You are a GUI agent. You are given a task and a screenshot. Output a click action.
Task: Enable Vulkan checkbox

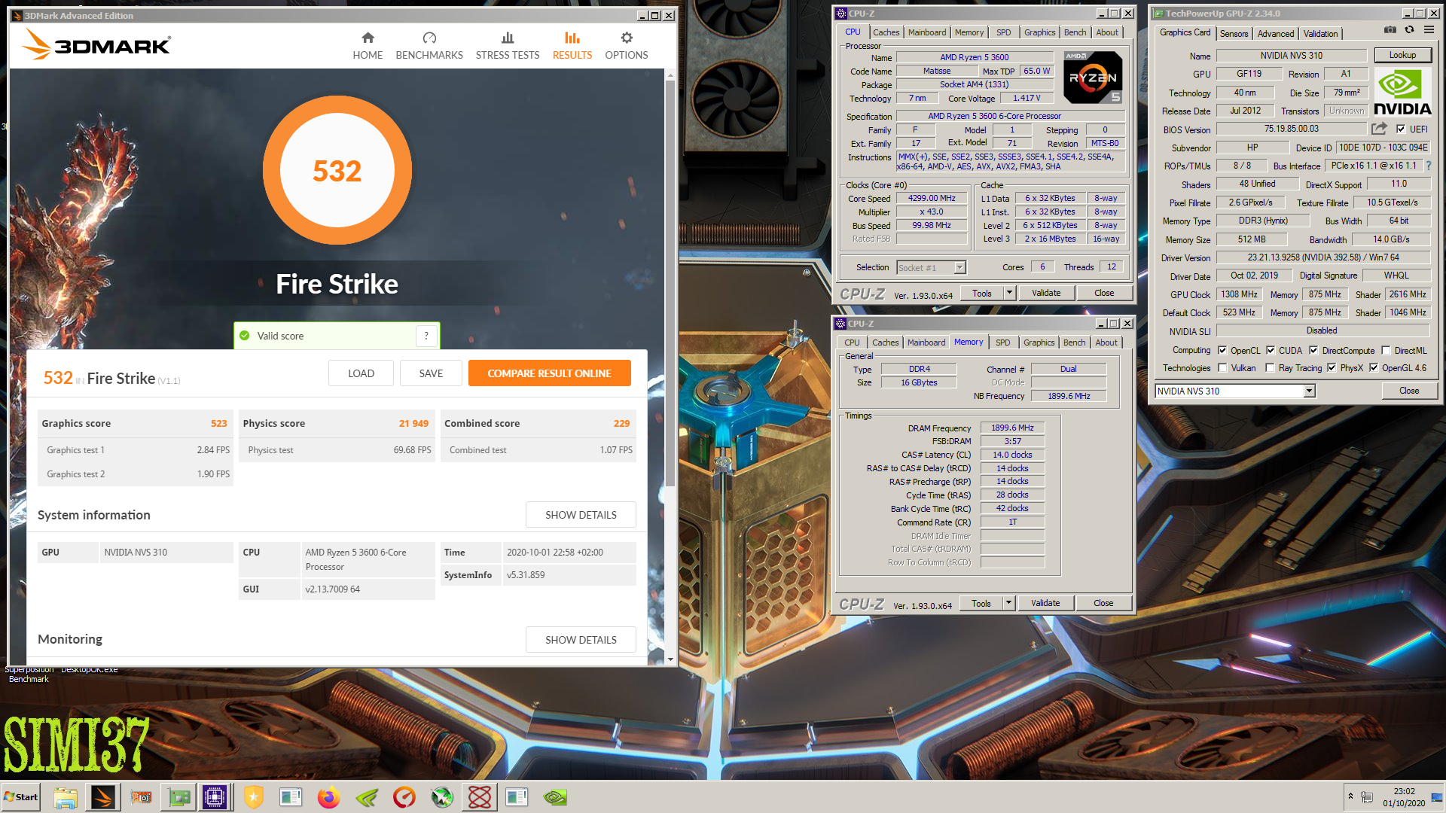(x=1222, y=368)
